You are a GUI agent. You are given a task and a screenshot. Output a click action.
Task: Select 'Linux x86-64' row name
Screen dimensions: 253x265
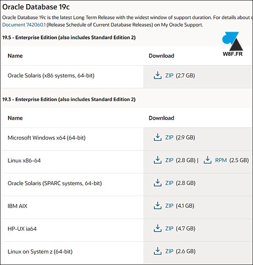coord(24,160)
